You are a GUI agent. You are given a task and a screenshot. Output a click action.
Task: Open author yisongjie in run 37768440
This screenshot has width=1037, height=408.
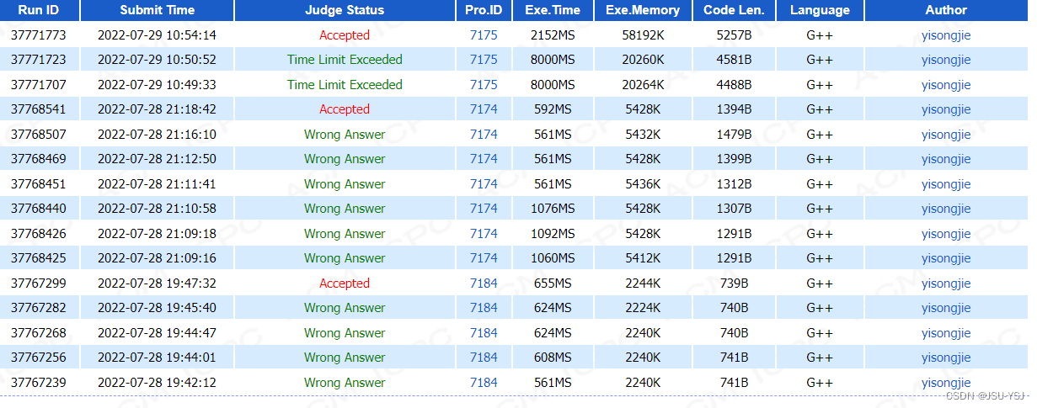pyautogui.click(x=946, y=209)
